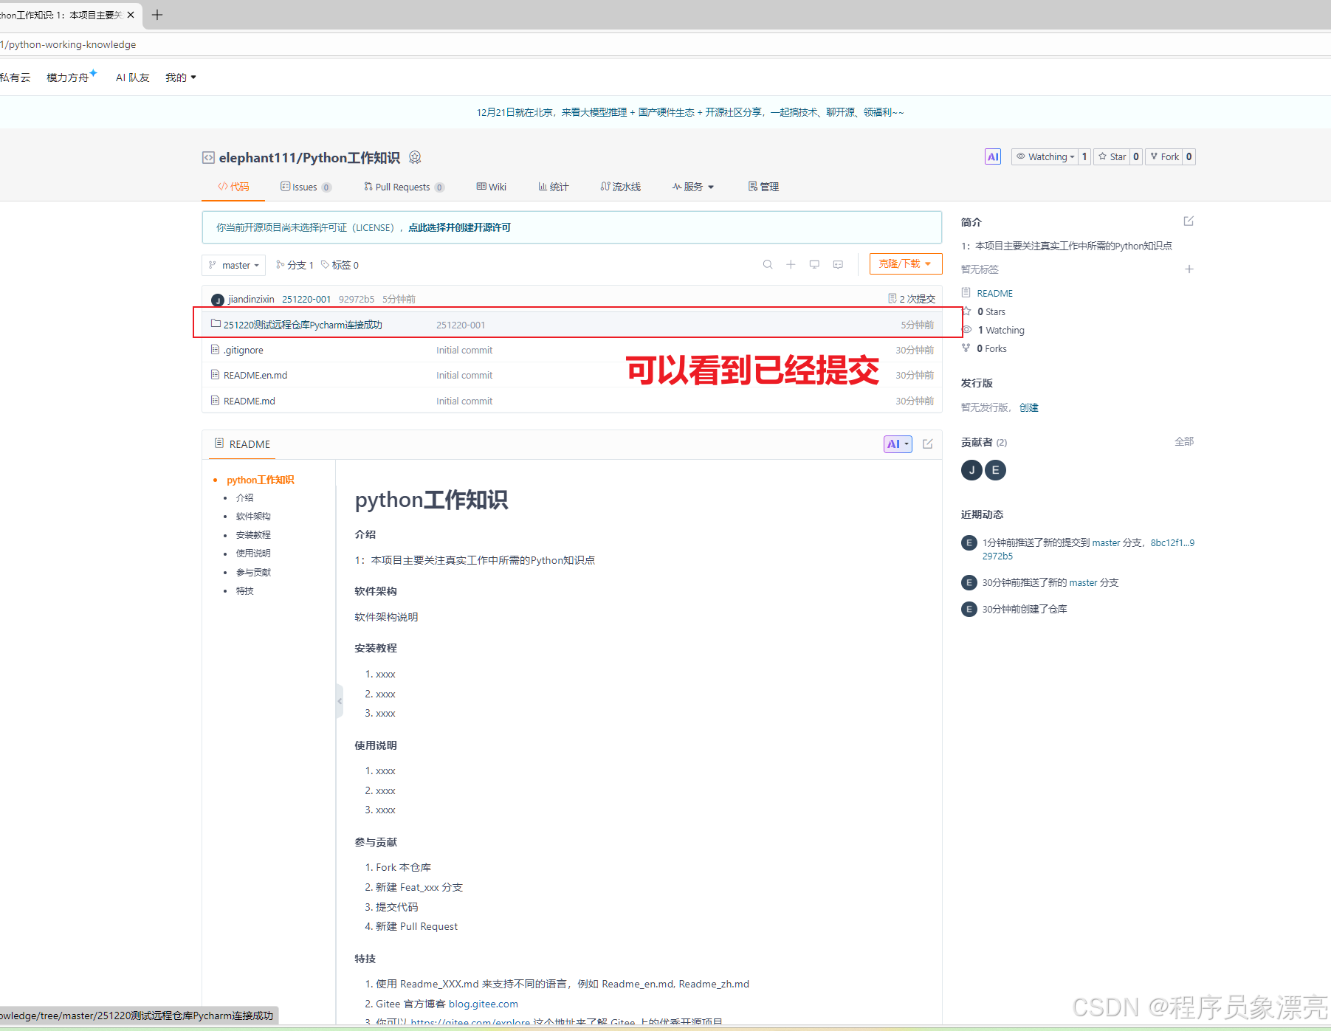Click the repository type icon before elephant111

[x=208, y=157]
